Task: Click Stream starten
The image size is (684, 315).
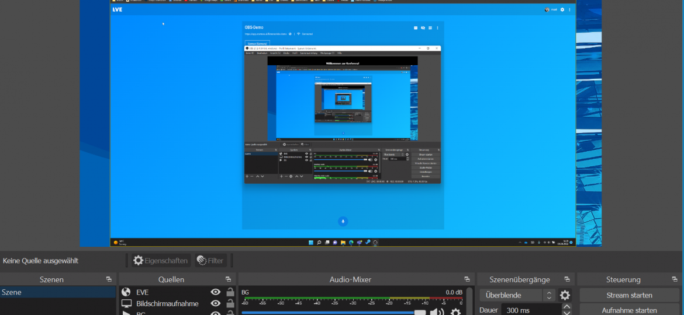Action: click(x=630, y=295)
